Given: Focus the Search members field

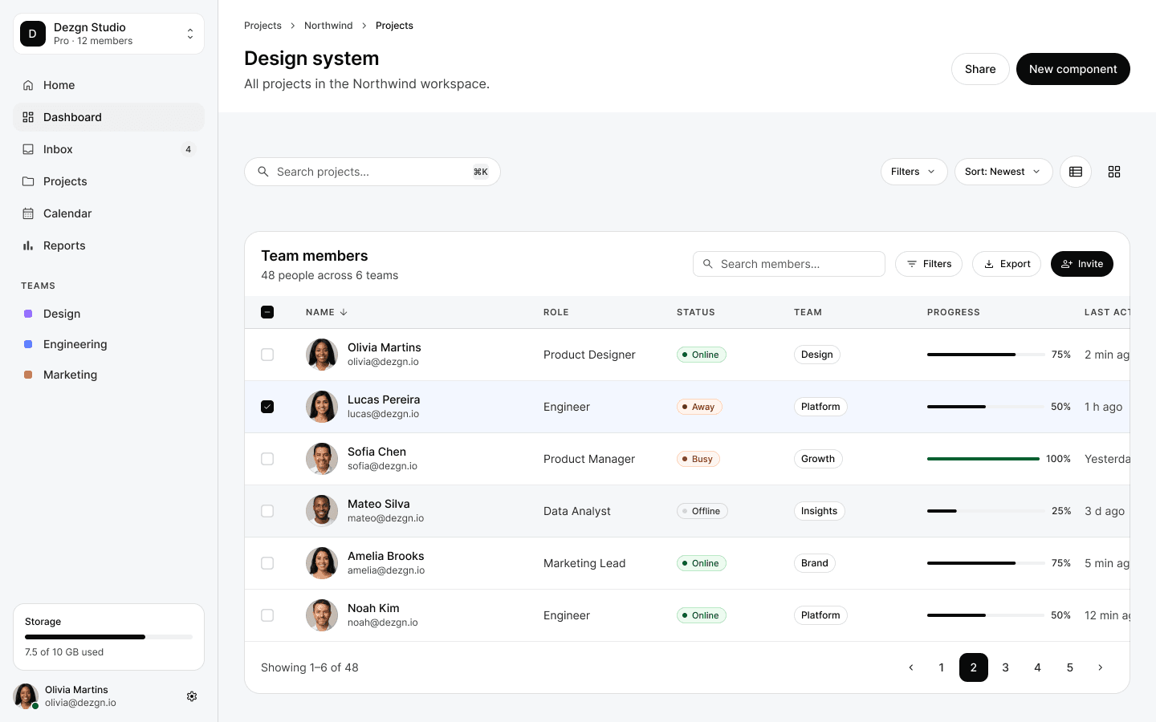Looking at the screenshot, I should pyautogui.click(x=789, y=264).
